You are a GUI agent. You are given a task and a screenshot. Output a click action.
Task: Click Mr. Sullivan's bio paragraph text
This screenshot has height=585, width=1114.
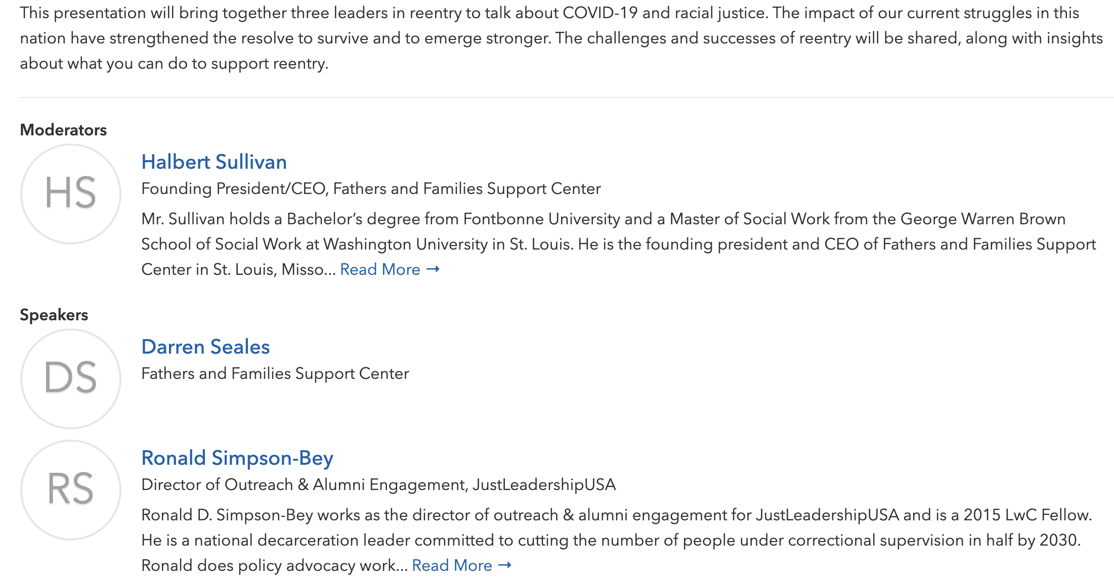(x=619, y=244)
